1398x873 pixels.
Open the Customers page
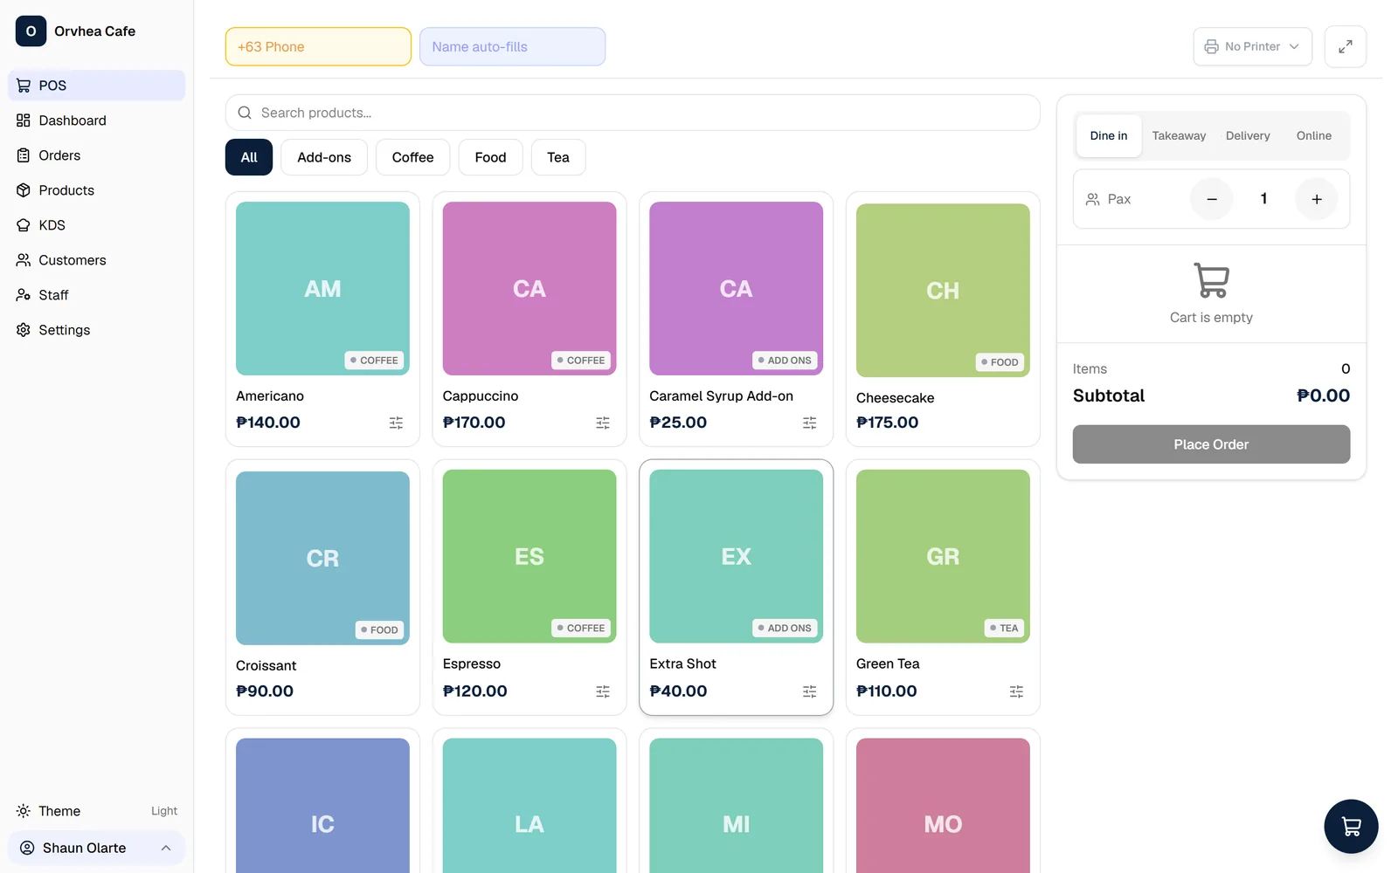(x=96, y=260)
